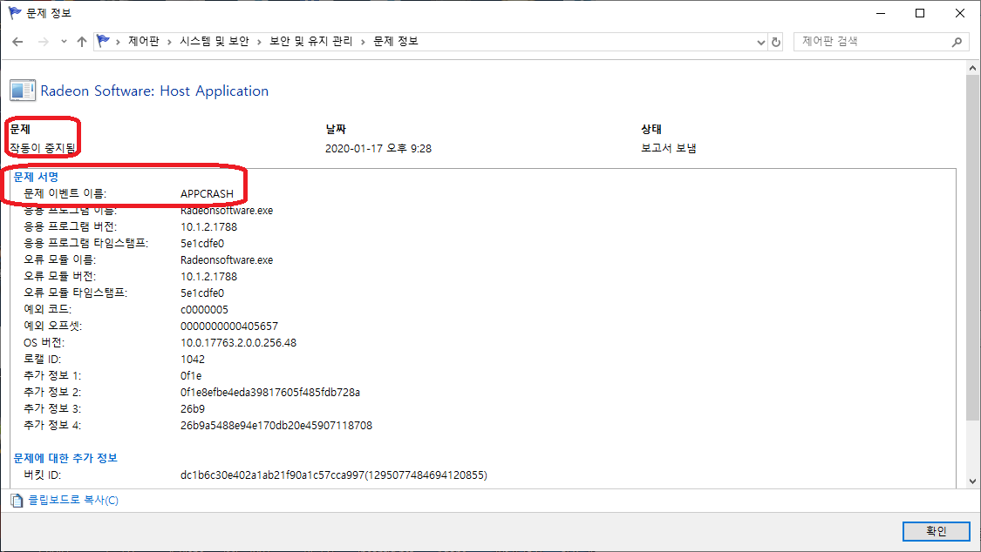The image size is (981, 552).
Task: Select 보안 및 유지 관리 breadcrumb
Action: pos(311,41)
